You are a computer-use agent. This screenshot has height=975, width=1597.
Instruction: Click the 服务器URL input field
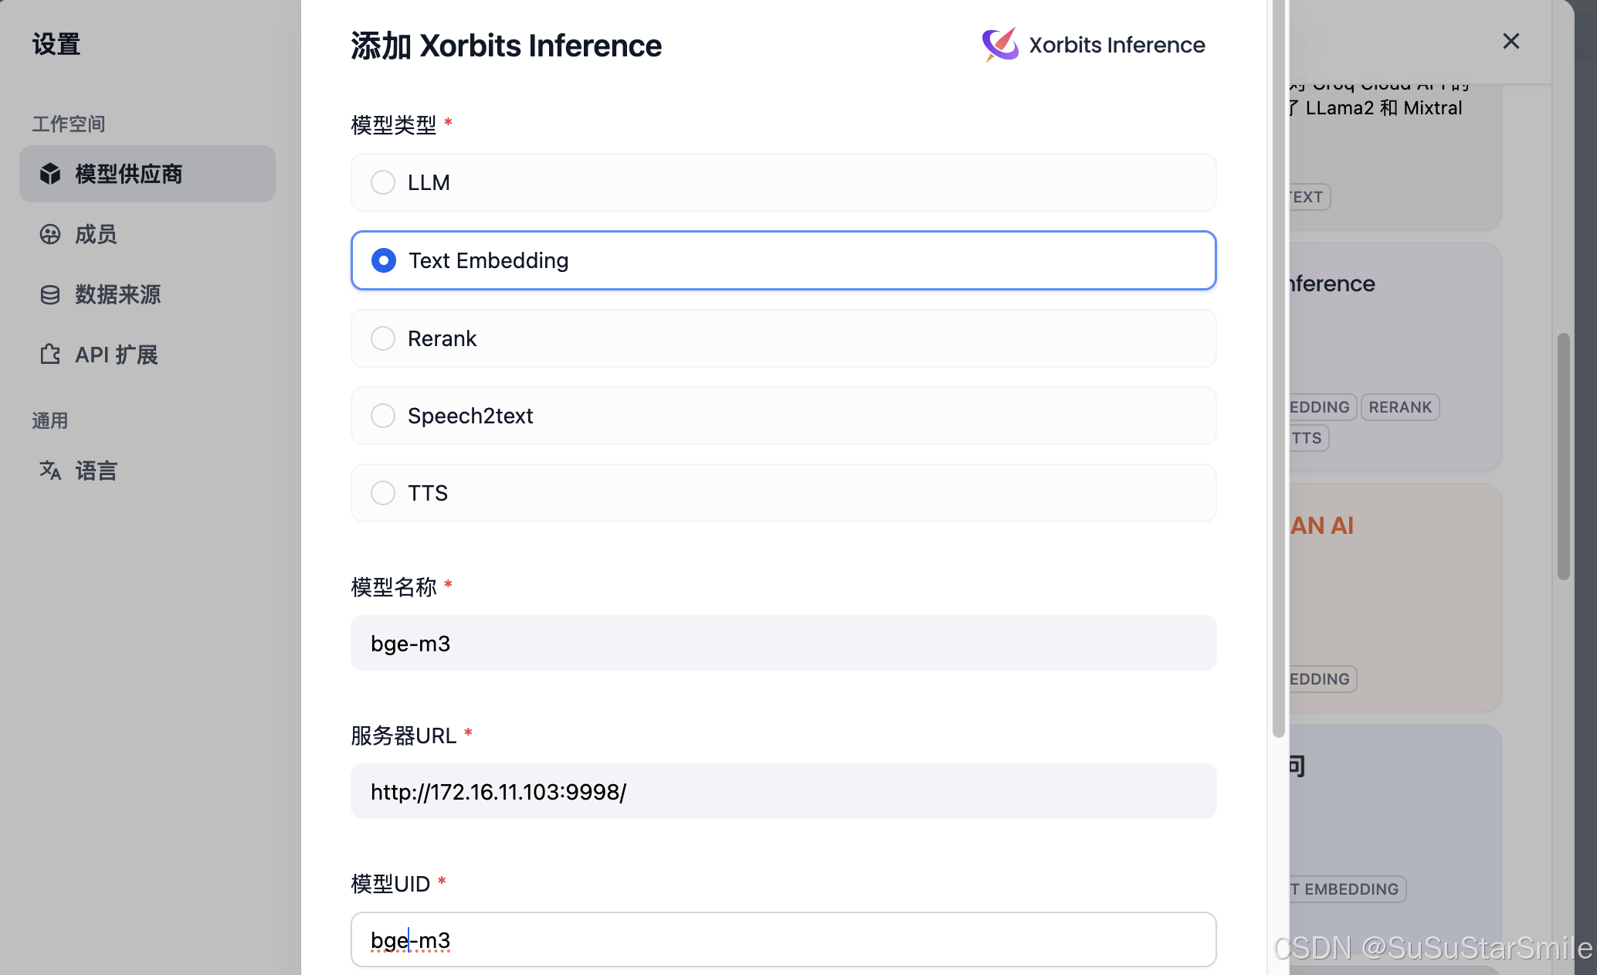784,791
